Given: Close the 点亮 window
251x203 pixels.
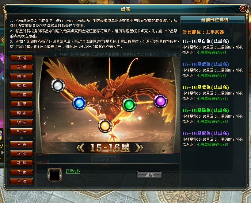Looking at the screenshot, I should coord(243,8).
